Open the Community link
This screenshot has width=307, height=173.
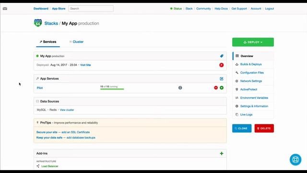point(203,9)
